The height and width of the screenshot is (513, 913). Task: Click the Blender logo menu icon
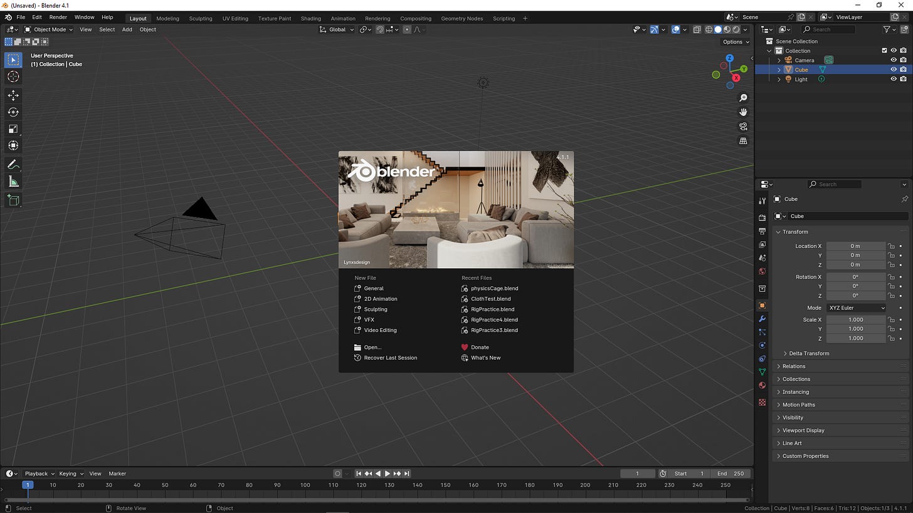tap(8, 18)
